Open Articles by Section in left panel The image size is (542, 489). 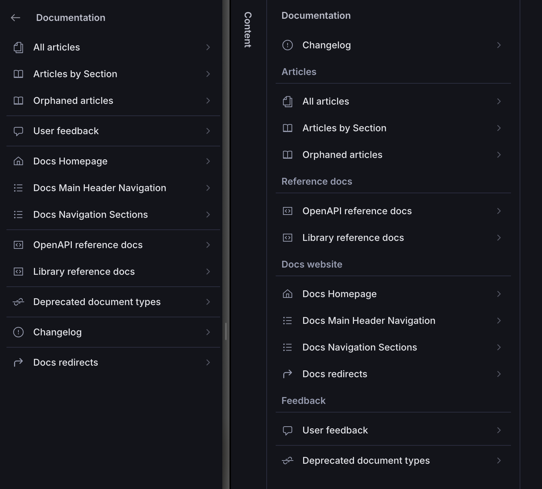(75, 74)
